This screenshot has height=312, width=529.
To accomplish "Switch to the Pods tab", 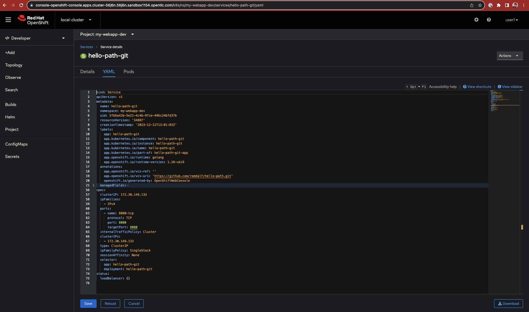I will click(x=129, y=72).
